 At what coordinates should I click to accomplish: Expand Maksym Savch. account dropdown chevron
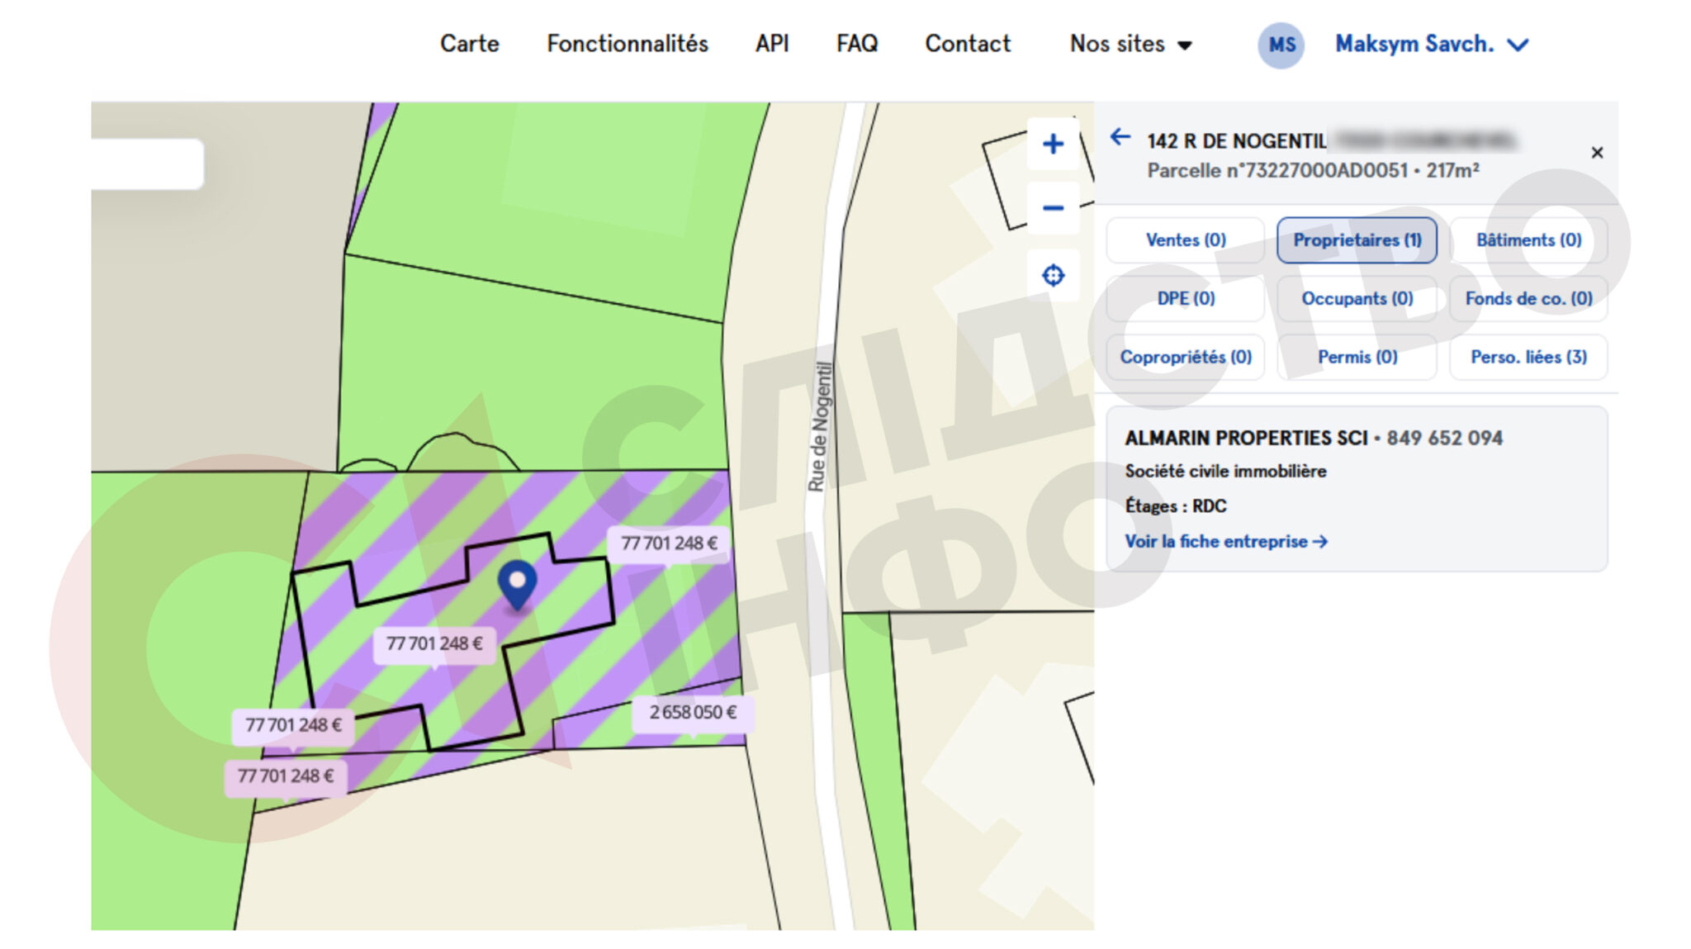point(1518,45)
